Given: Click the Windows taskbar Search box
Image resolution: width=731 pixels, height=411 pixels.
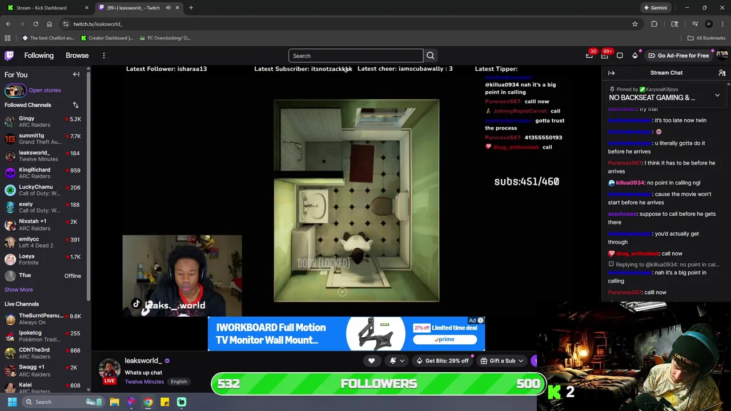Looking at the screenshot, I should 63,402.
